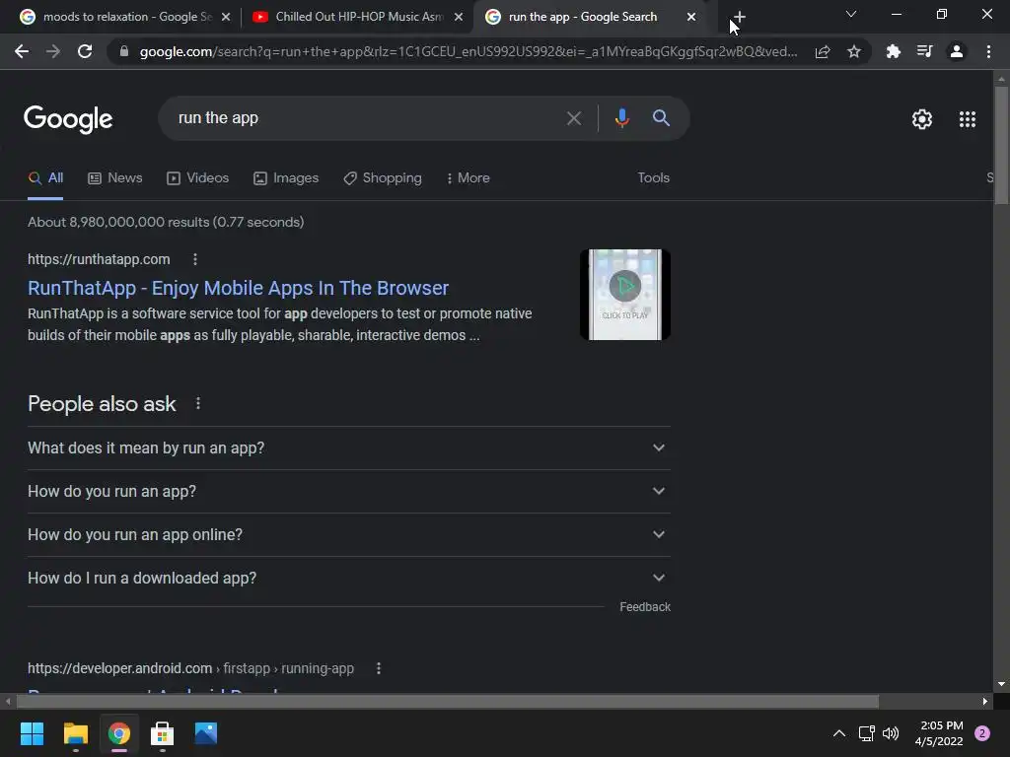The width and height of the screenshot is (1010, 757).
Task: Open the notification center badge
Action: click(x=982, y=733)
